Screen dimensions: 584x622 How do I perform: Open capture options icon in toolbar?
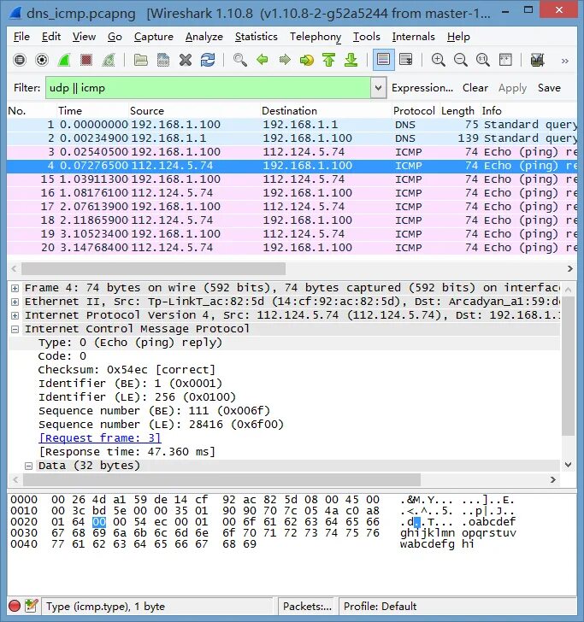[42, 61]
